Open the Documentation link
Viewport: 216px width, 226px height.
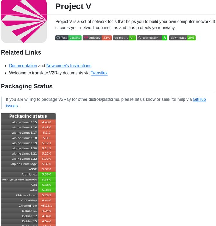point(23,66)
